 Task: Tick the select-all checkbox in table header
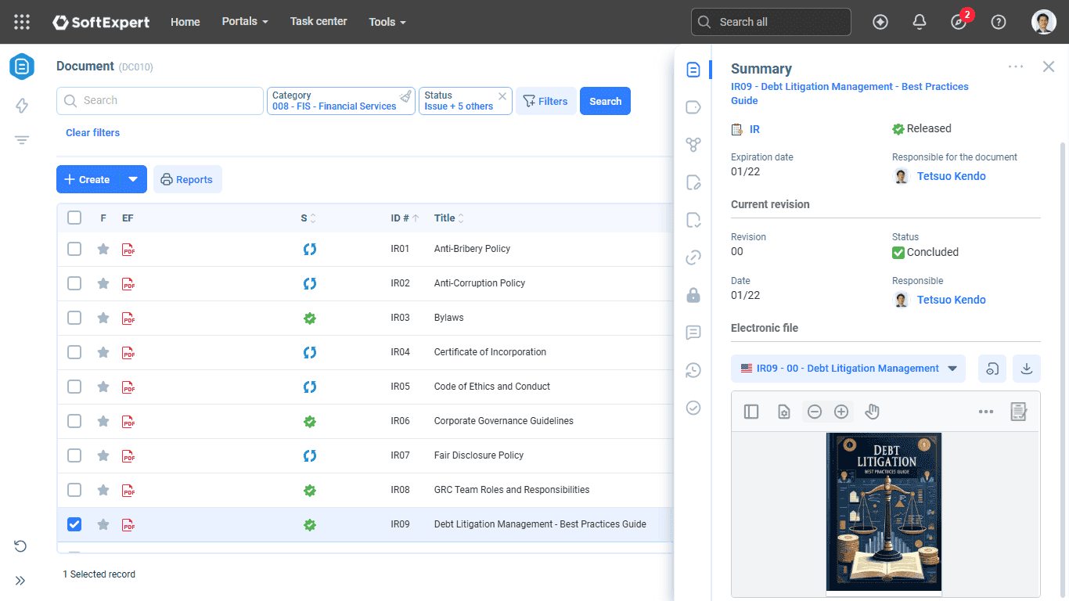coord(74,218)
